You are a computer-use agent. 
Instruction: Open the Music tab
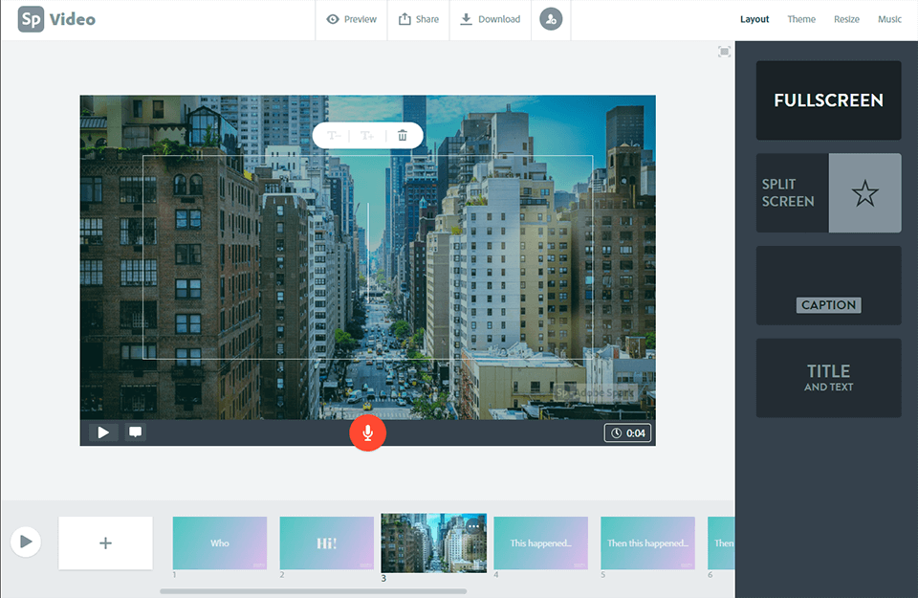(x=889, y=19)
